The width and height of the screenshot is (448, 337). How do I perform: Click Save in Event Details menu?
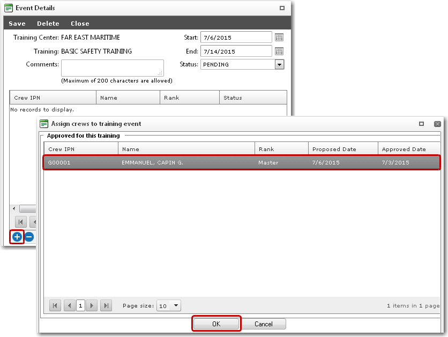click(x=17, y=24)
